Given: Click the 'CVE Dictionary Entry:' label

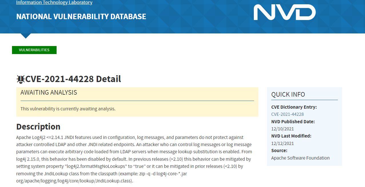Looking at the screenshot, I should (x=294, y=107).
